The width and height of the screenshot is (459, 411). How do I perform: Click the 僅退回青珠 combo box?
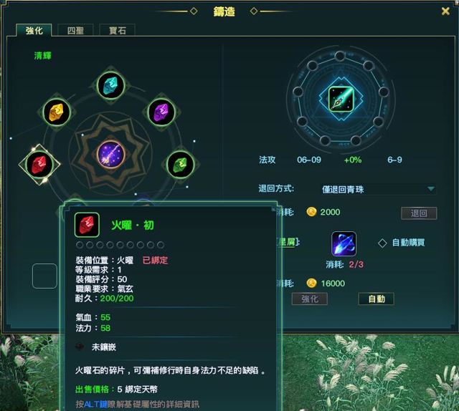pyautogui.click(x=378, y=189)
